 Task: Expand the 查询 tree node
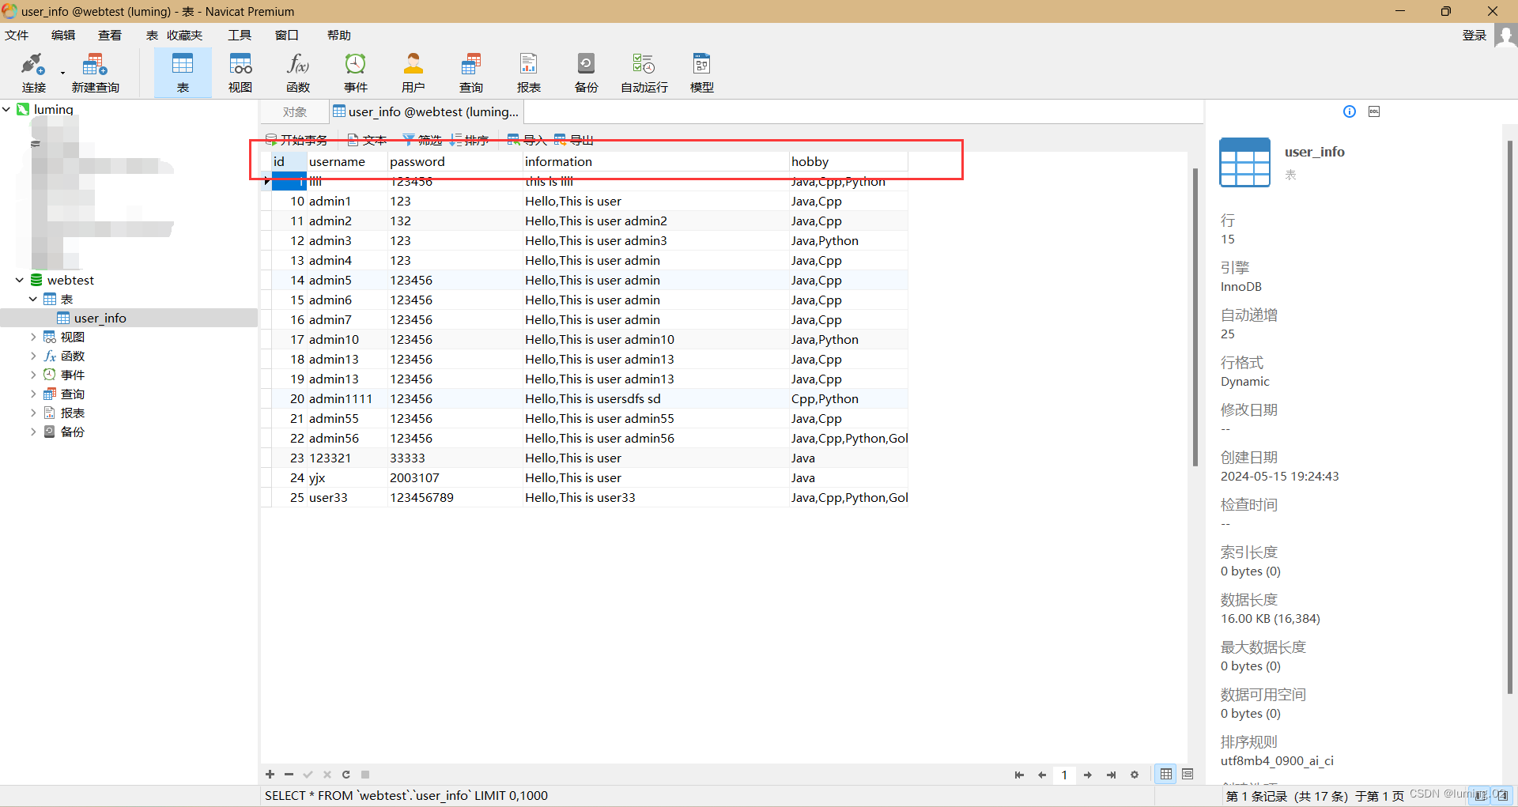(x=33, y=394)
